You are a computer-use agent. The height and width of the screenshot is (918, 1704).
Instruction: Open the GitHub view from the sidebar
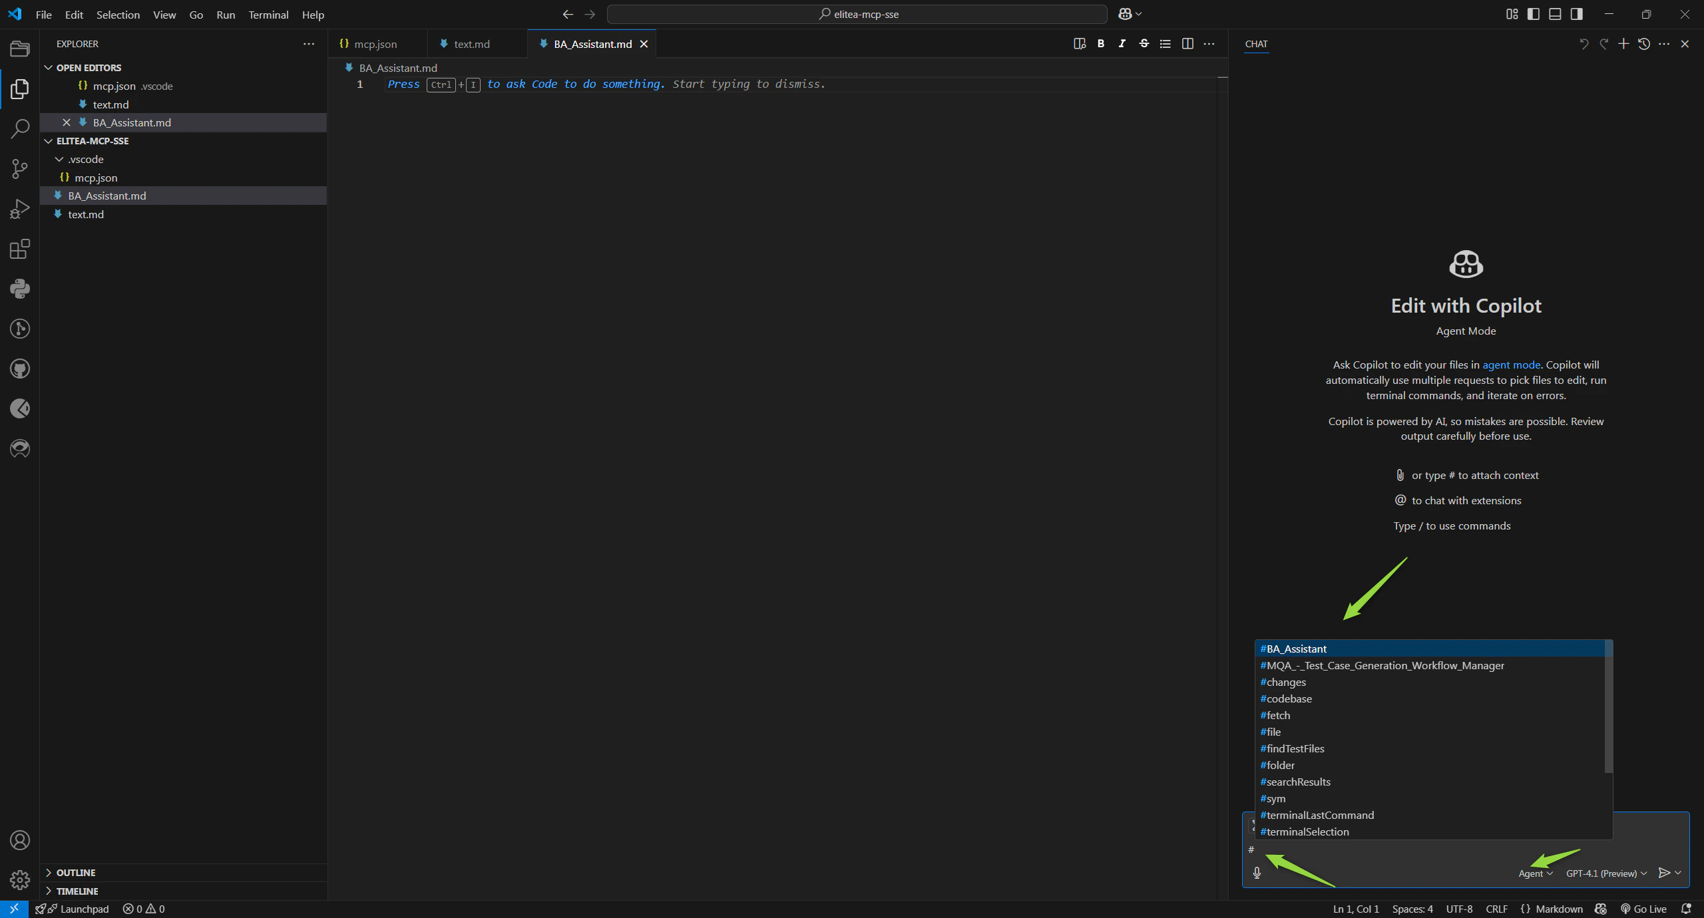point(19,369)
